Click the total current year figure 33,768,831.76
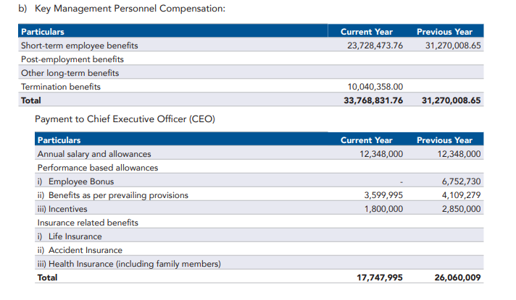 [x=373, y=100]
